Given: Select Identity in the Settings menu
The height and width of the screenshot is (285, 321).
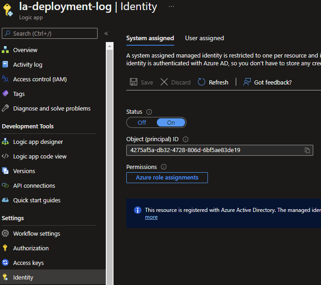Looking at the screenshot, I should (x=53, y=277).
